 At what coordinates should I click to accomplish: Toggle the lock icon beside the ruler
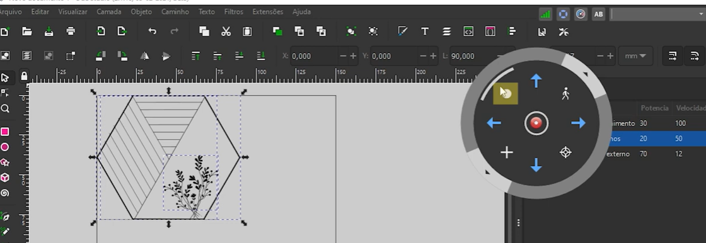pos(25,76)
